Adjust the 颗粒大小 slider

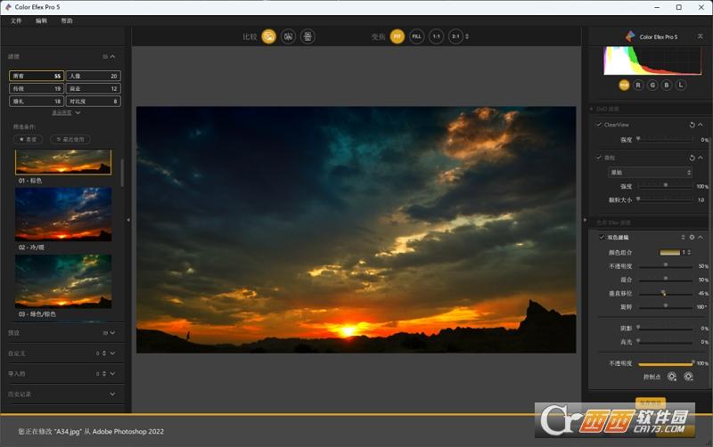point(665,199)
